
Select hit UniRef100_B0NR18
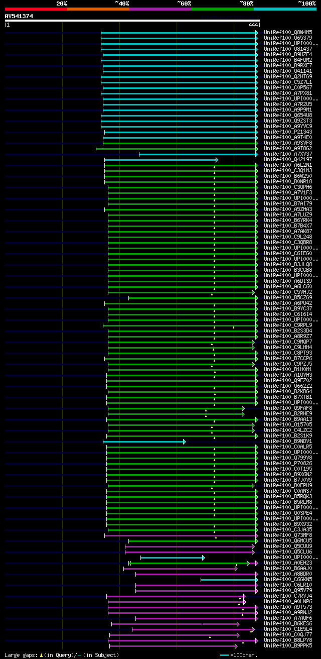[x=288, y=181]
